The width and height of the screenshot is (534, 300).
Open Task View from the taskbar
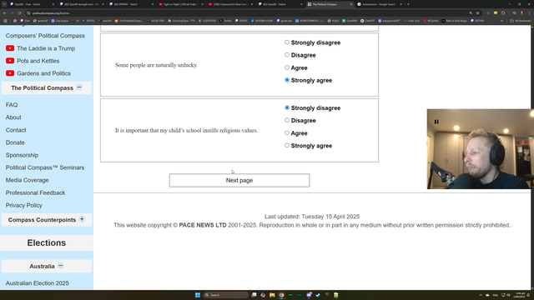click(x=254, y=295)
